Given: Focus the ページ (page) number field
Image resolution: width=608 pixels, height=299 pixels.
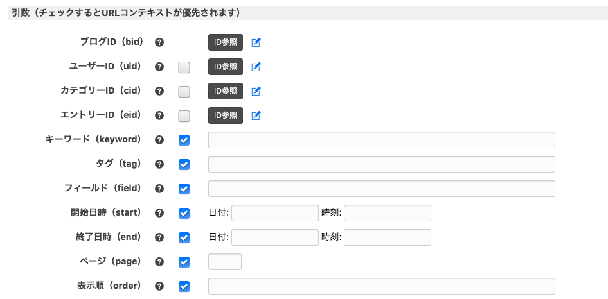Looking at the screenshot, I should 225,262.
